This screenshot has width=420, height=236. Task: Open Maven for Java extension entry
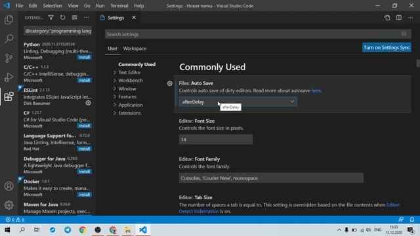pyautogui.click(x=57, y=208)
